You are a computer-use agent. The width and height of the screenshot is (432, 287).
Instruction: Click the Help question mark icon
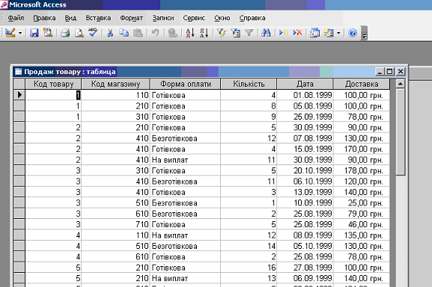pos(353,33)
